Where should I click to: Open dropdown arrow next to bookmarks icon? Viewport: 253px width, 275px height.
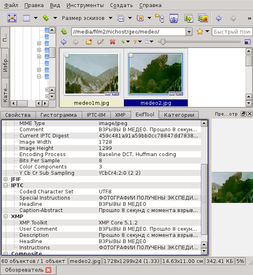[149, 18]
